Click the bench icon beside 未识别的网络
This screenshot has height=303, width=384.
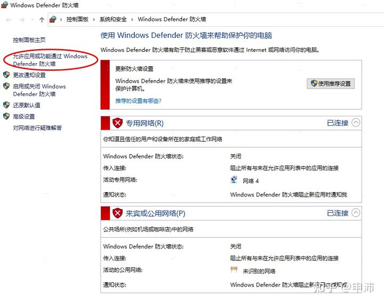click(234, 270)
